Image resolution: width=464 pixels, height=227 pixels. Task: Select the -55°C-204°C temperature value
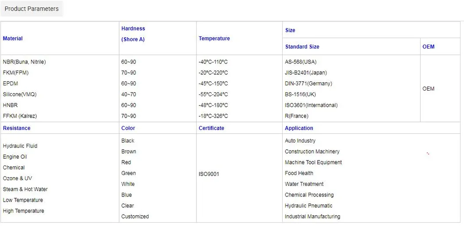(x=213, y=94)
